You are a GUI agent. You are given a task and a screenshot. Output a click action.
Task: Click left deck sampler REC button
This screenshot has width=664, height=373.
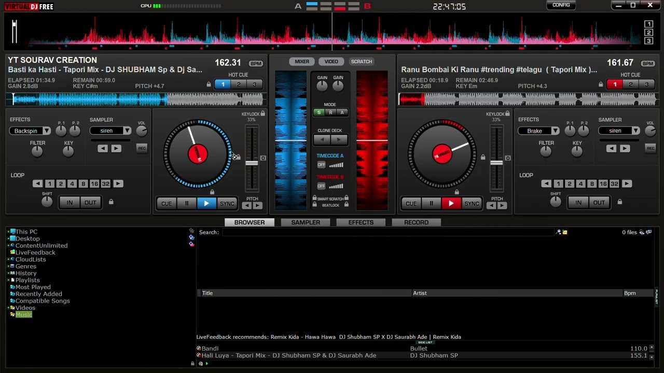pyautogui.click(x=142, y=149)
